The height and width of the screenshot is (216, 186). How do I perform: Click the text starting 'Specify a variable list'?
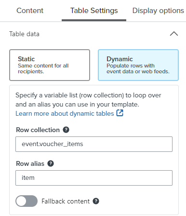(x=88, y=100)
